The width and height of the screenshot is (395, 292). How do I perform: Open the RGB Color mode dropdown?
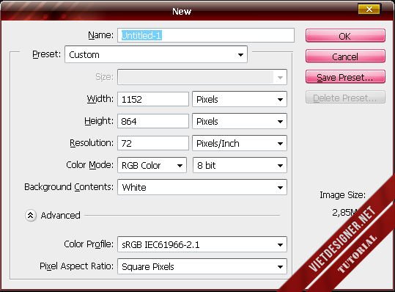click(152, 165)
